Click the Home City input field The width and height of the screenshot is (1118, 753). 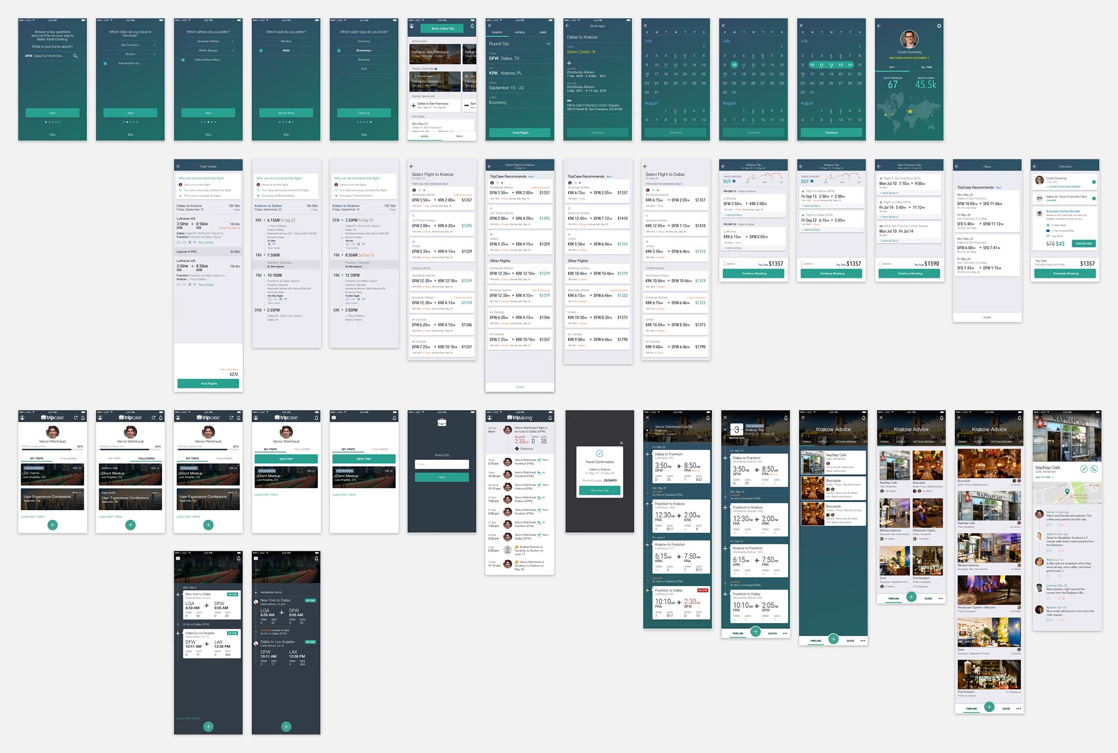click(442, 464)
